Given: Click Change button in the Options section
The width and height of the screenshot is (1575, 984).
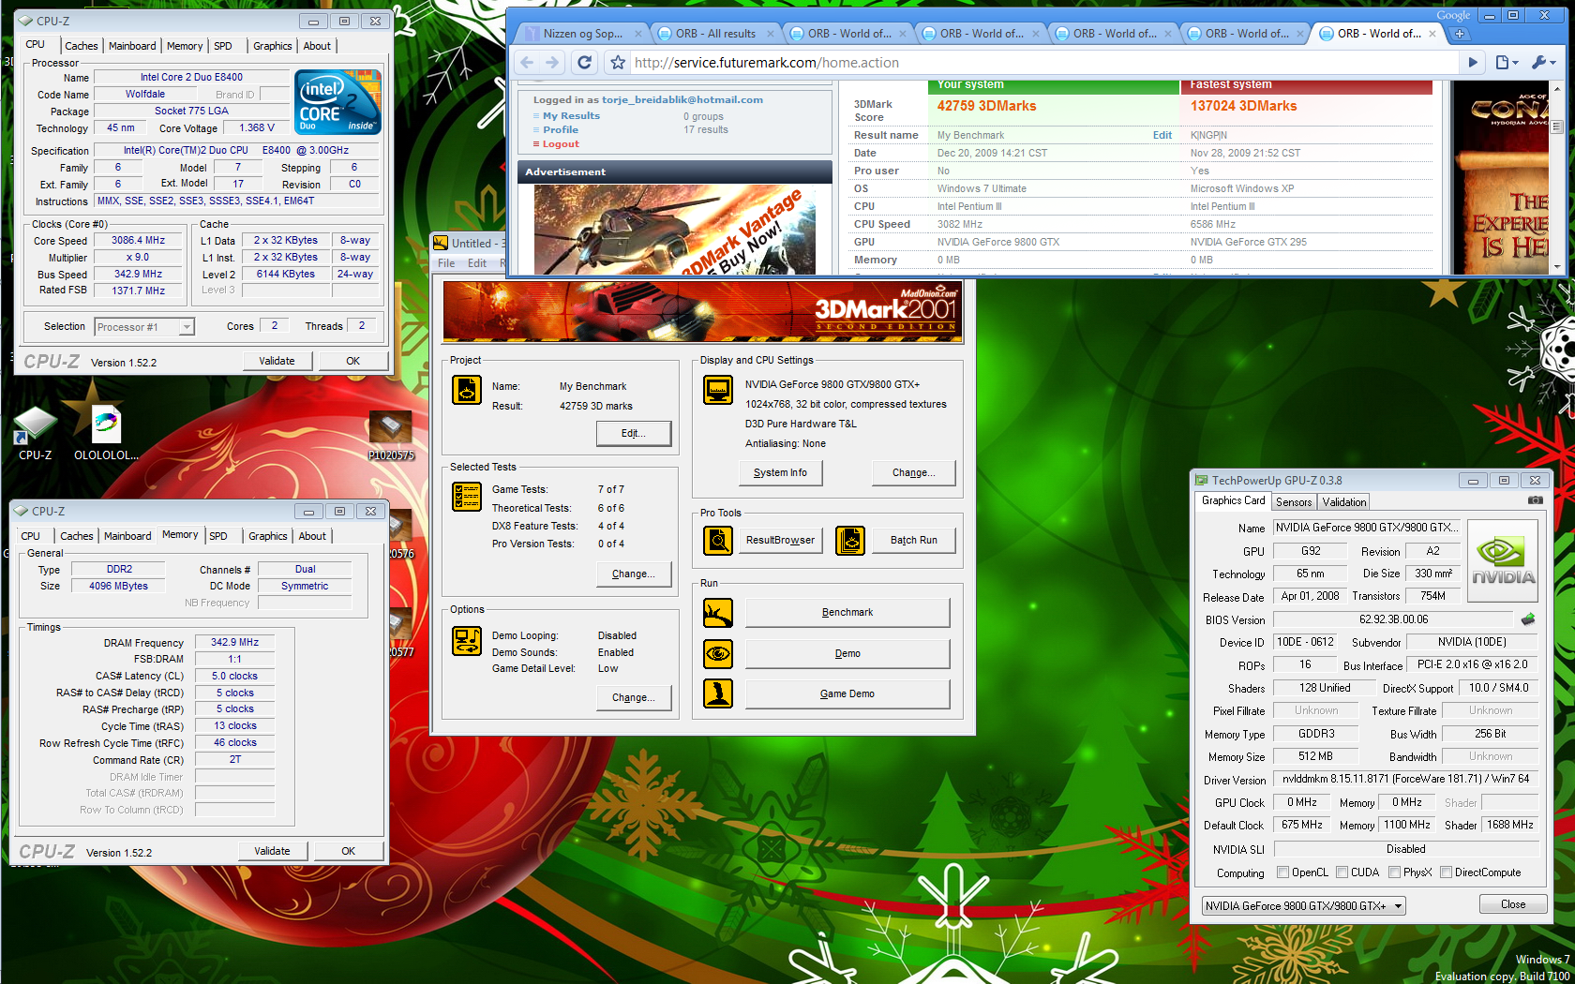Looking at the screenshot, I should (634, 697).
